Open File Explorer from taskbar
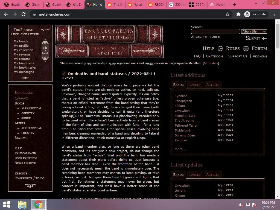This screenshot has width=280, height=210. coord(22,205)
